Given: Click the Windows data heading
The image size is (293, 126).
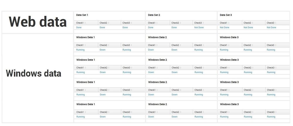Looking at the screenshot, I should [x=33, y=73].
